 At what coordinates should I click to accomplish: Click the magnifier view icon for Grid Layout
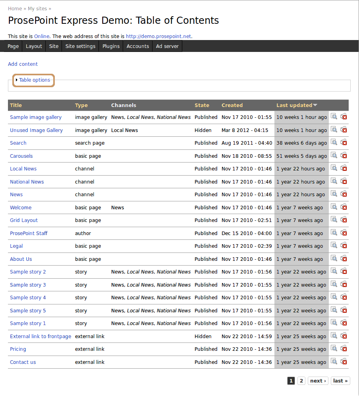point(334,220)
